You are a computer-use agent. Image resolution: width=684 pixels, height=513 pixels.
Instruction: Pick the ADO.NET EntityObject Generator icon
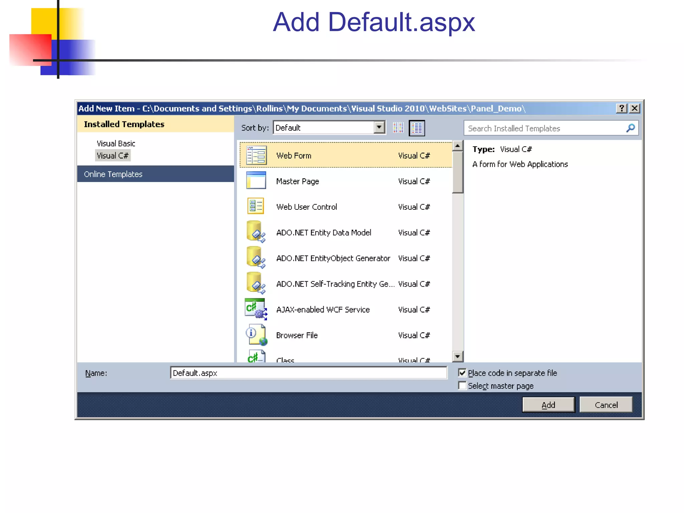[256, 258]
